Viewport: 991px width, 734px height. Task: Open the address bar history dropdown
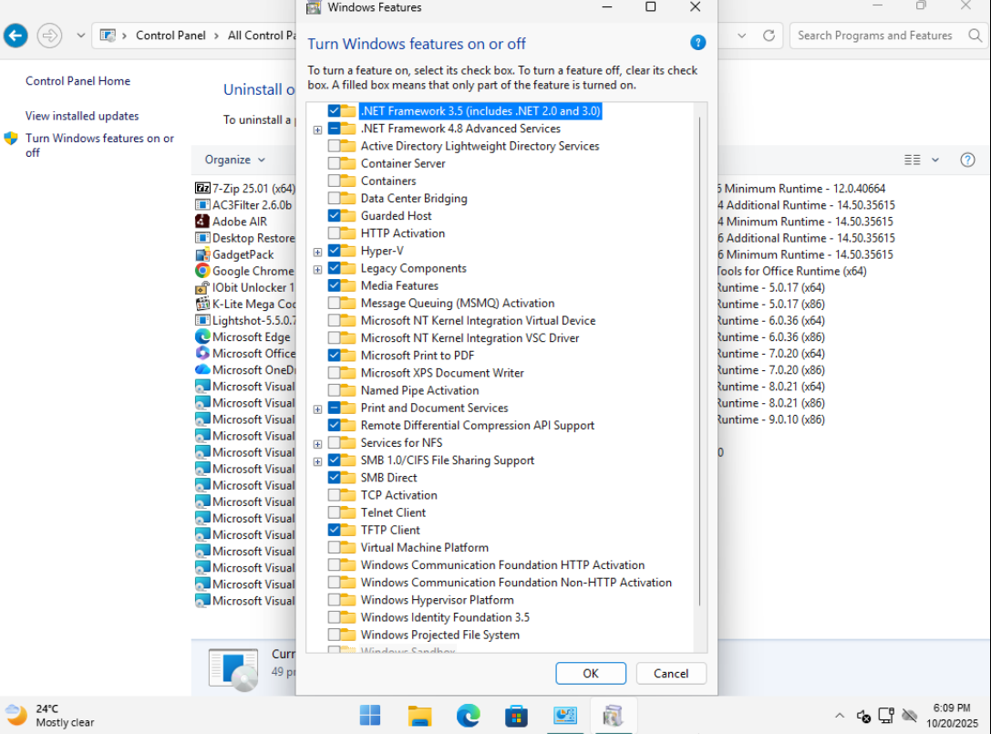(x=742, y=36)
